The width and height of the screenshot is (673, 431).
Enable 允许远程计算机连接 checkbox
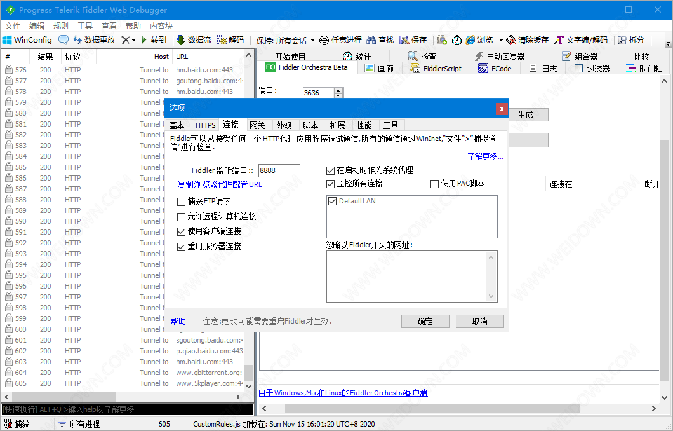tap(181, 217)
